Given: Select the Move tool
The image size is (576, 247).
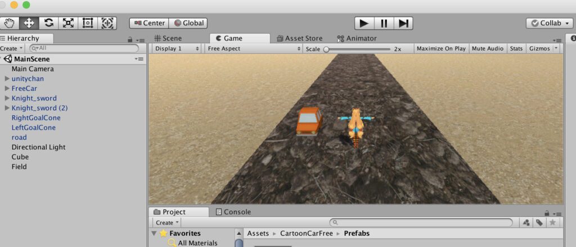Looking at the screenshot, I should (x=29, y=23).
